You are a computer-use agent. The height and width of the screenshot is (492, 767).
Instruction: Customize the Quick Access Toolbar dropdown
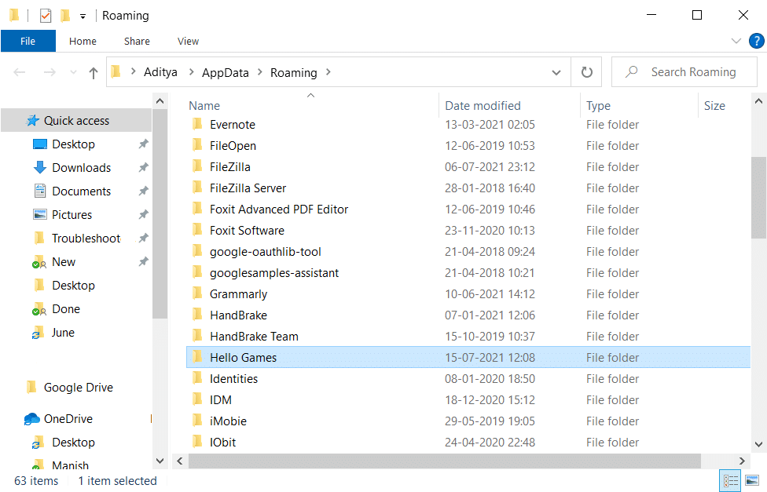coord(82,15)
